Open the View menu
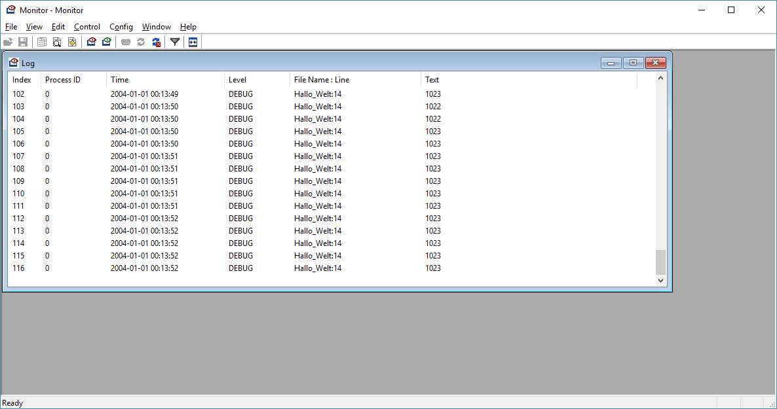This screenshot has width=777, height=409. pos(34,27)
